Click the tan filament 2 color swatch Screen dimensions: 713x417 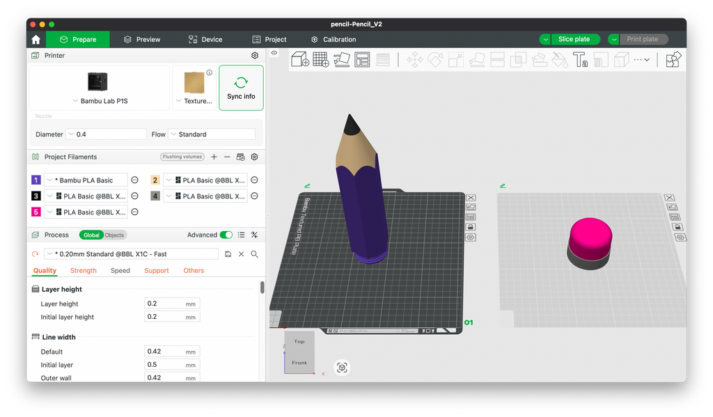tap(155, 180)
